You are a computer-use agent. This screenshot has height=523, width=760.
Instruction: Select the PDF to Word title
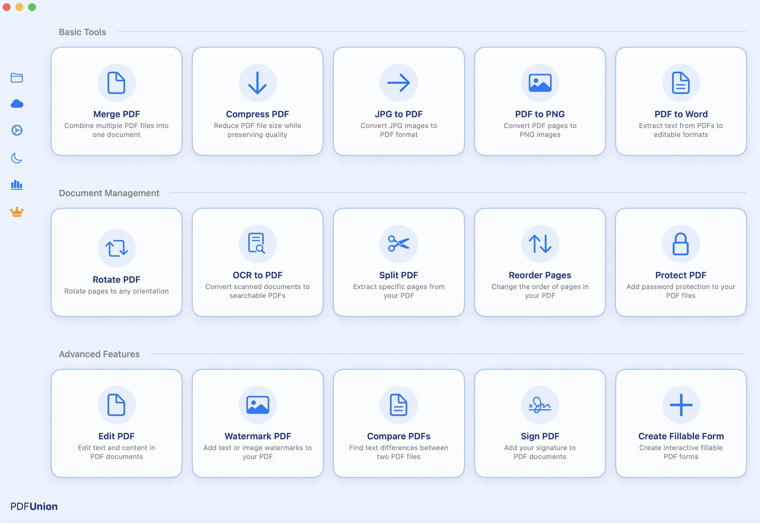pos(681,114)
